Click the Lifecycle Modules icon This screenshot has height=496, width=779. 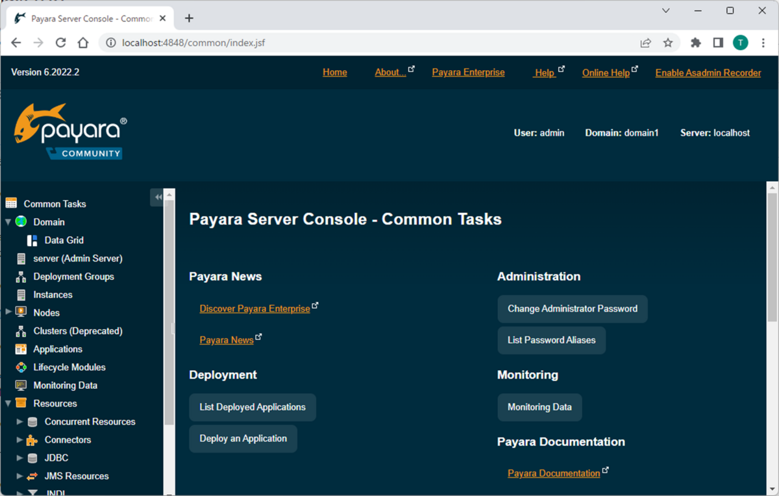21,367
